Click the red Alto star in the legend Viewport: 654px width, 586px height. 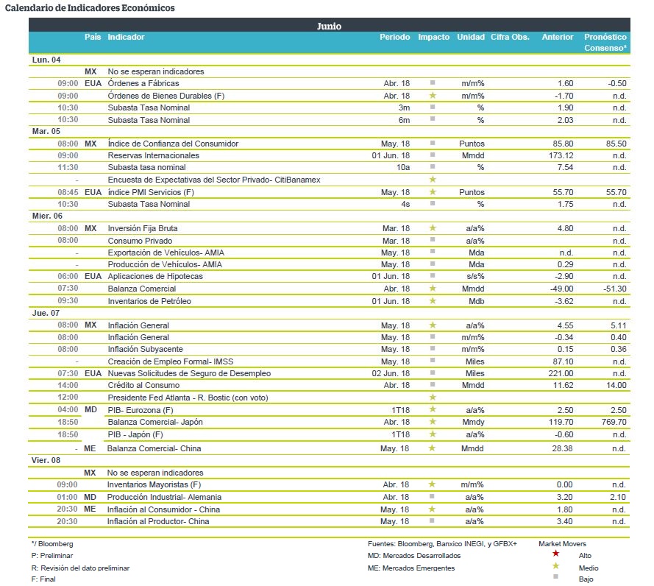pos(555,554)
